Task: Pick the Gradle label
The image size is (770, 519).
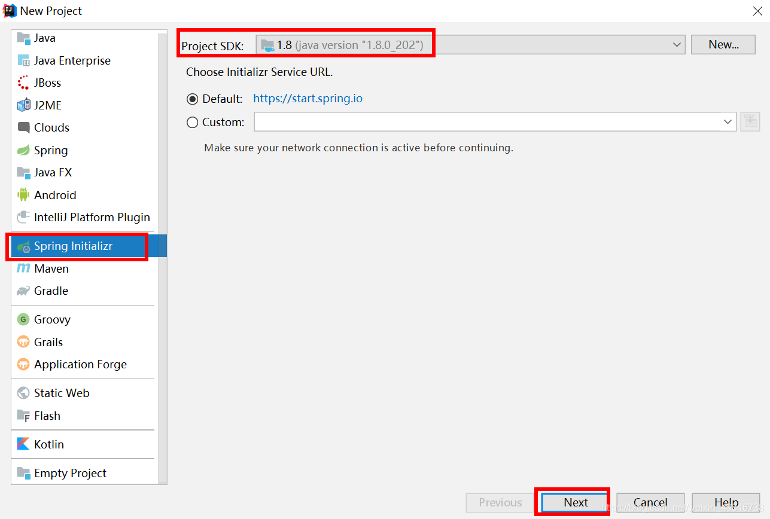Action: 51,291
